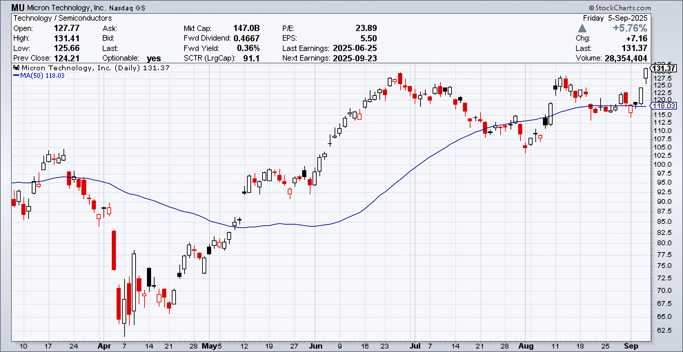
Task: Click the 'Micron Technology, Inc. (Daily) 131.37' chart legend
Action: (96, 68)
